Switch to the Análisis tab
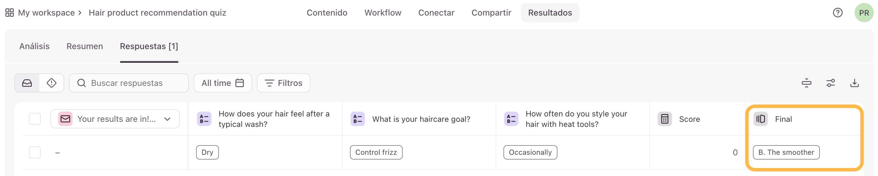 pyautogui.click(x=34, y=46)
